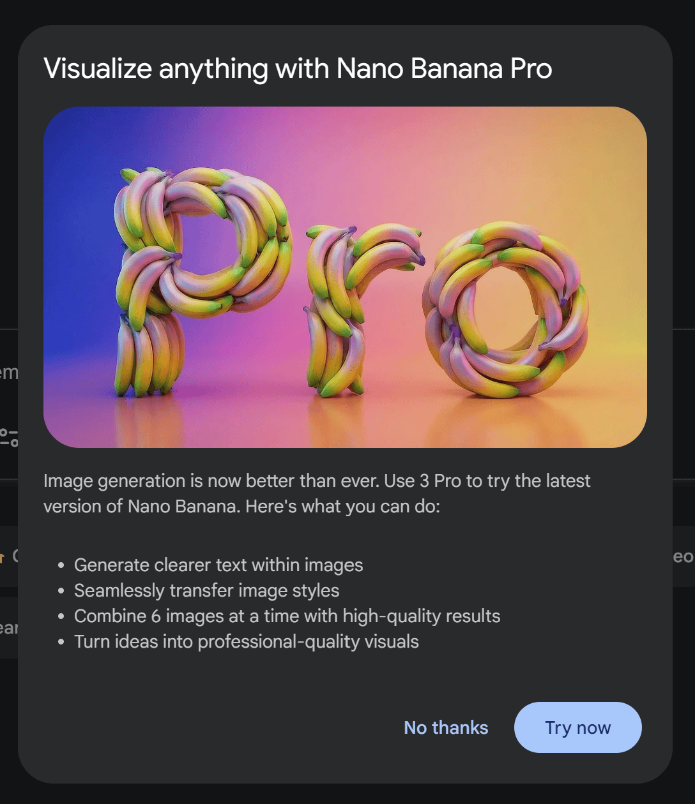
Task: Select the partially hidden chip ending in "eo"
Action: (683, 556)
